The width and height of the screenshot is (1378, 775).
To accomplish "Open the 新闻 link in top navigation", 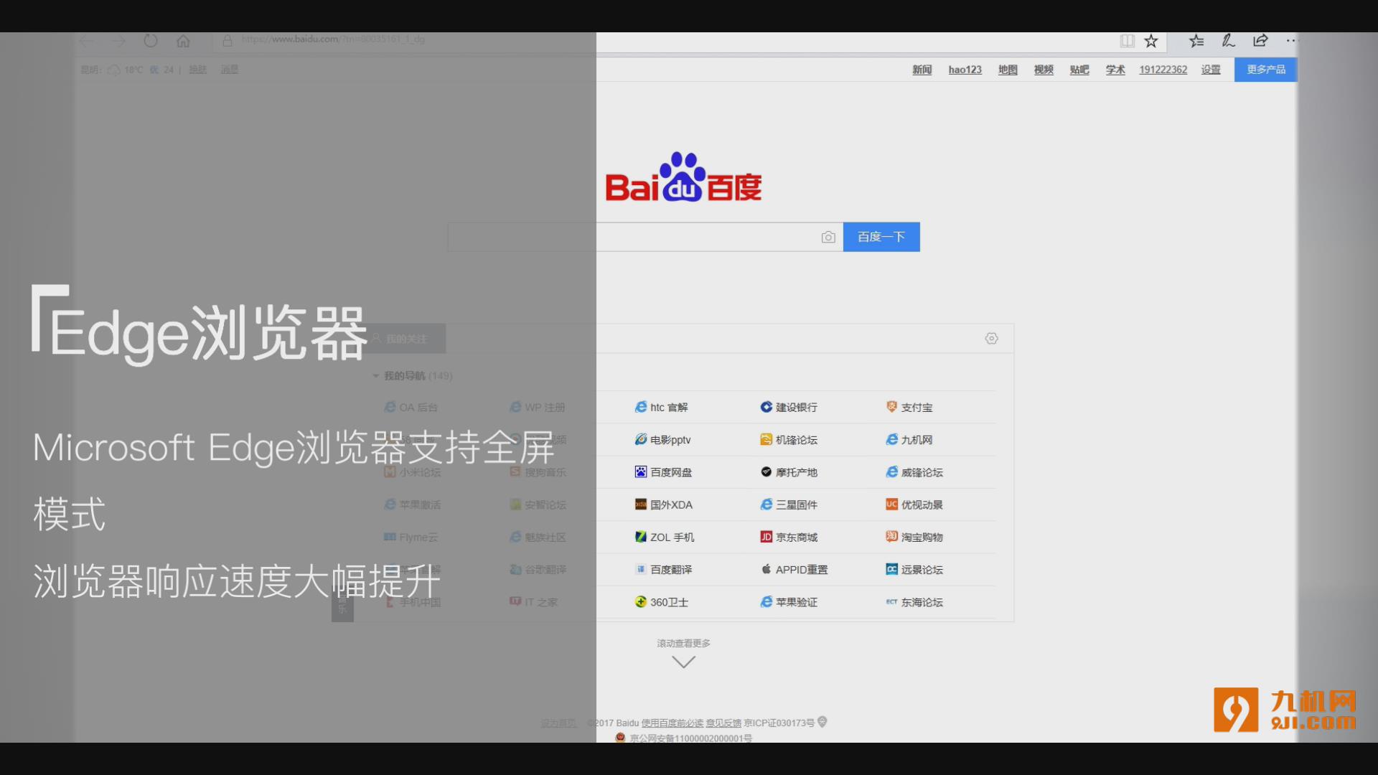I will point(922,70).
